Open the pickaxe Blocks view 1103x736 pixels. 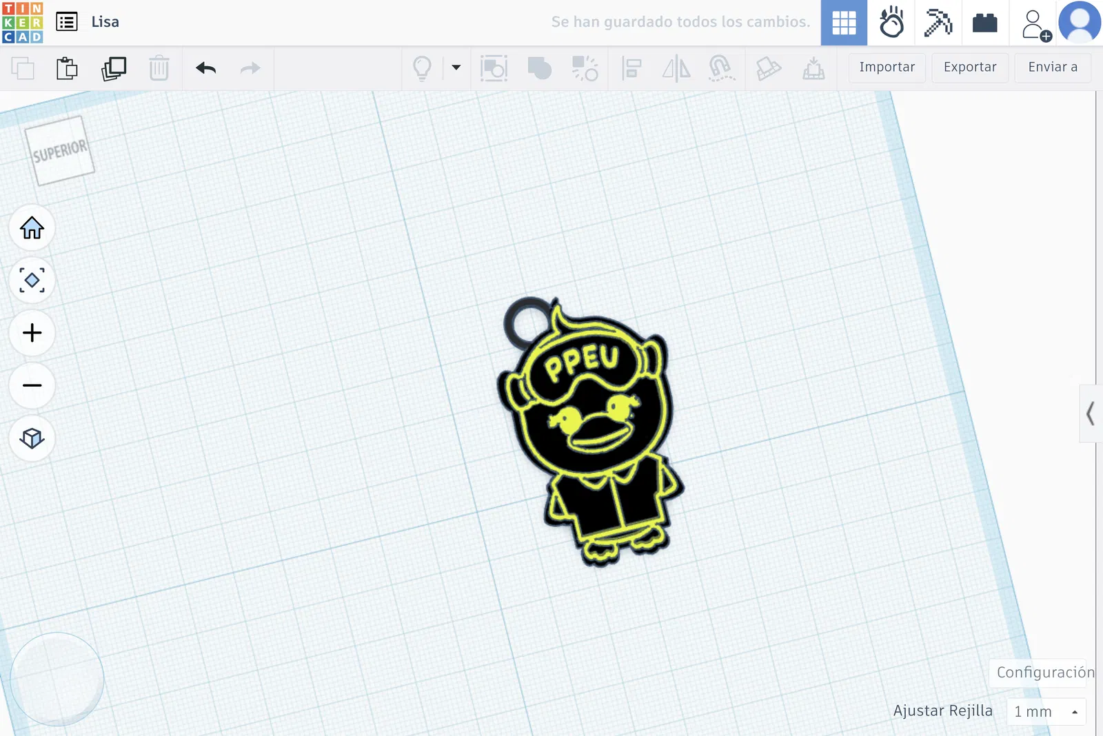[x=938, y=23]
